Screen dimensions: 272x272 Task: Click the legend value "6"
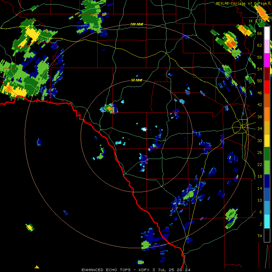pyautogui.click(x=261, y=212)
